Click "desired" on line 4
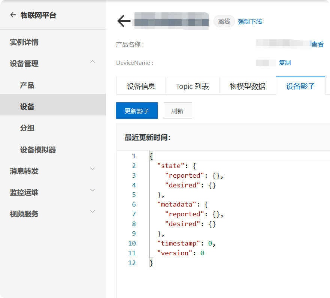Image resolution: width=330 pixels, height=298 pixels. [x=182, y=185]
